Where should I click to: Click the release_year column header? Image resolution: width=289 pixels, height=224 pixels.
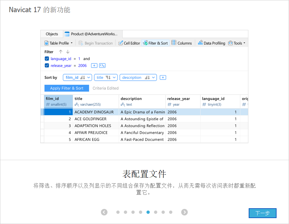[183, 101]
